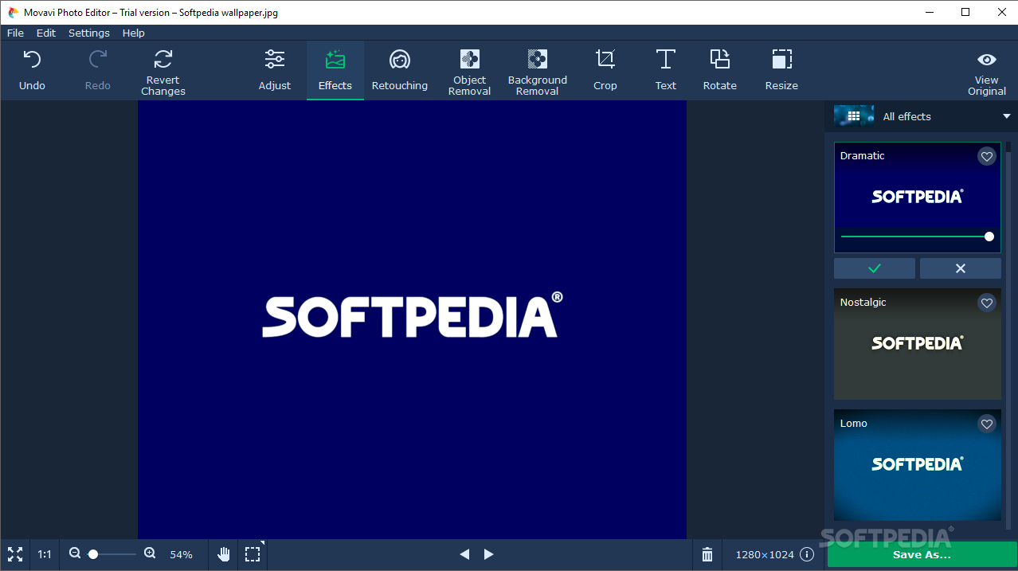Expand the All effects dropdown
The image size is (1018, 571).
click(x=1006, y=116)
